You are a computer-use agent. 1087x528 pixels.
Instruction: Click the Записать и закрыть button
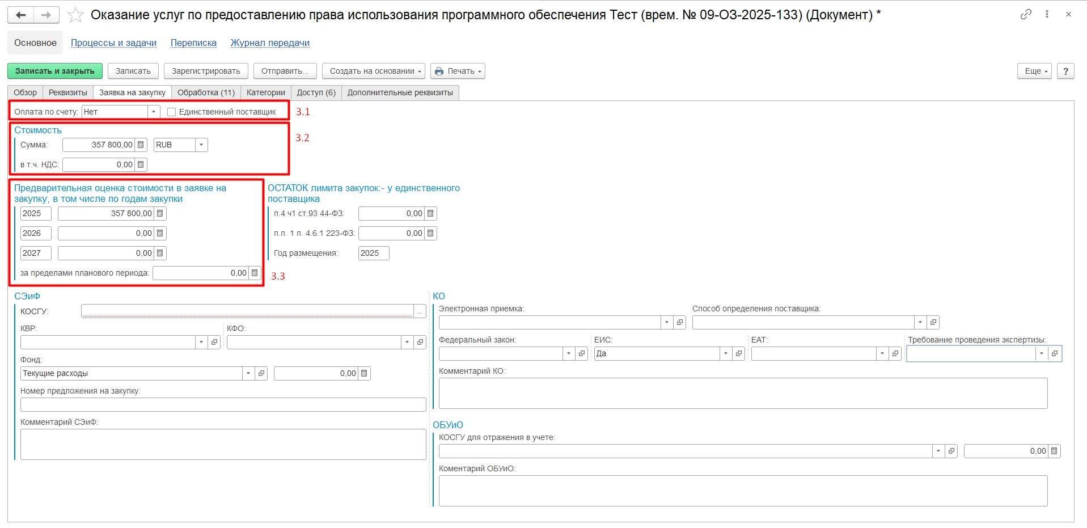tap(55, 71)
